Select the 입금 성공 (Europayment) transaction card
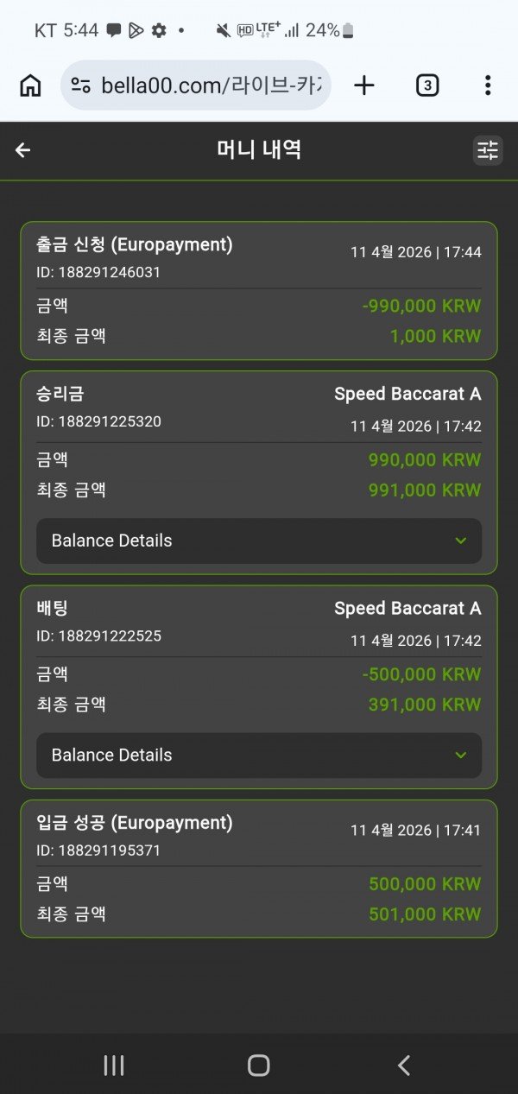This screenshot has width=518, height=1094. pyautogui.click(x=259, y=868)
